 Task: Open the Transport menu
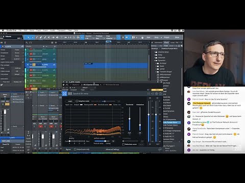coord(61,30)
